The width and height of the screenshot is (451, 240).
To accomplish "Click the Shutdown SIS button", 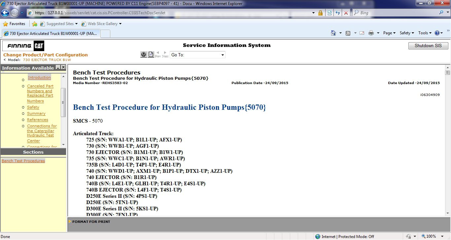I will tap(428, 46).
